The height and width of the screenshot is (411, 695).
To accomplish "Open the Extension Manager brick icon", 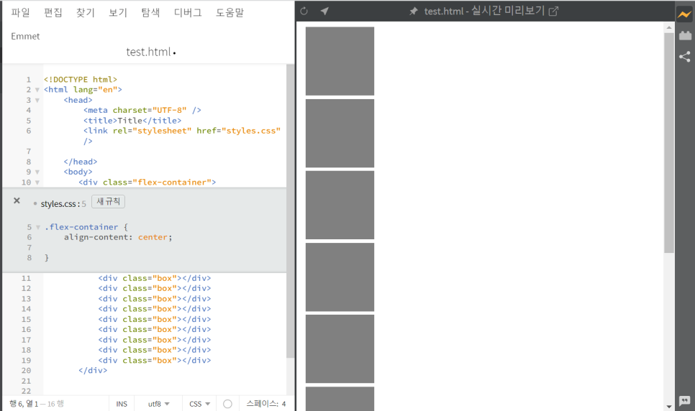I will click(685, 35).
